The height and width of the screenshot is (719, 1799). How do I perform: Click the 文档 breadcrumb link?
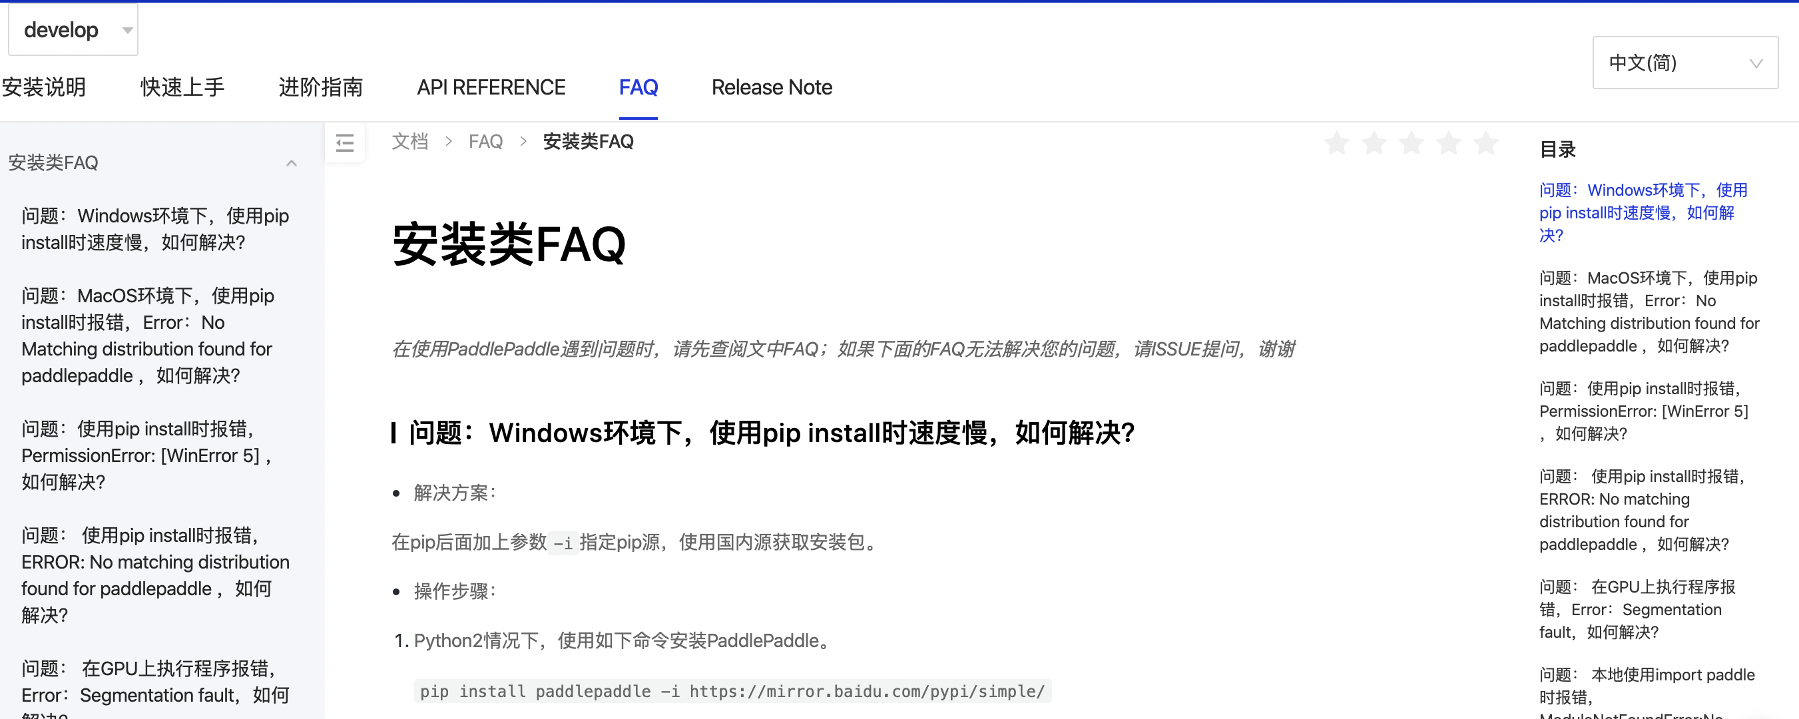(409, 142)
